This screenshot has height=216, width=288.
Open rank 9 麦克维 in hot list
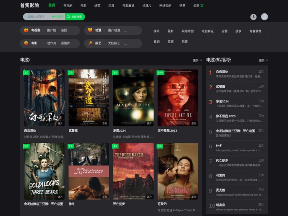[237, 192]
